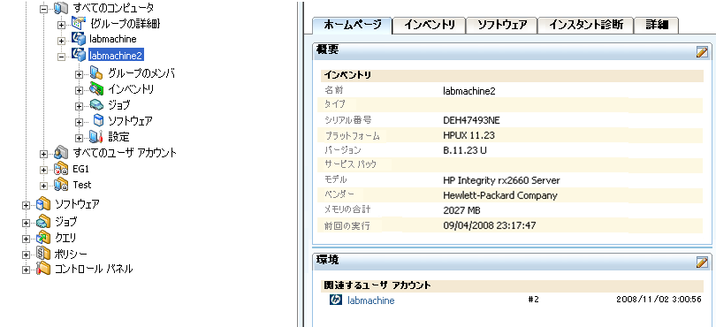
Task: Click the timestamp 2008/11/02 3:00:56
Action: tap(659, 300)
